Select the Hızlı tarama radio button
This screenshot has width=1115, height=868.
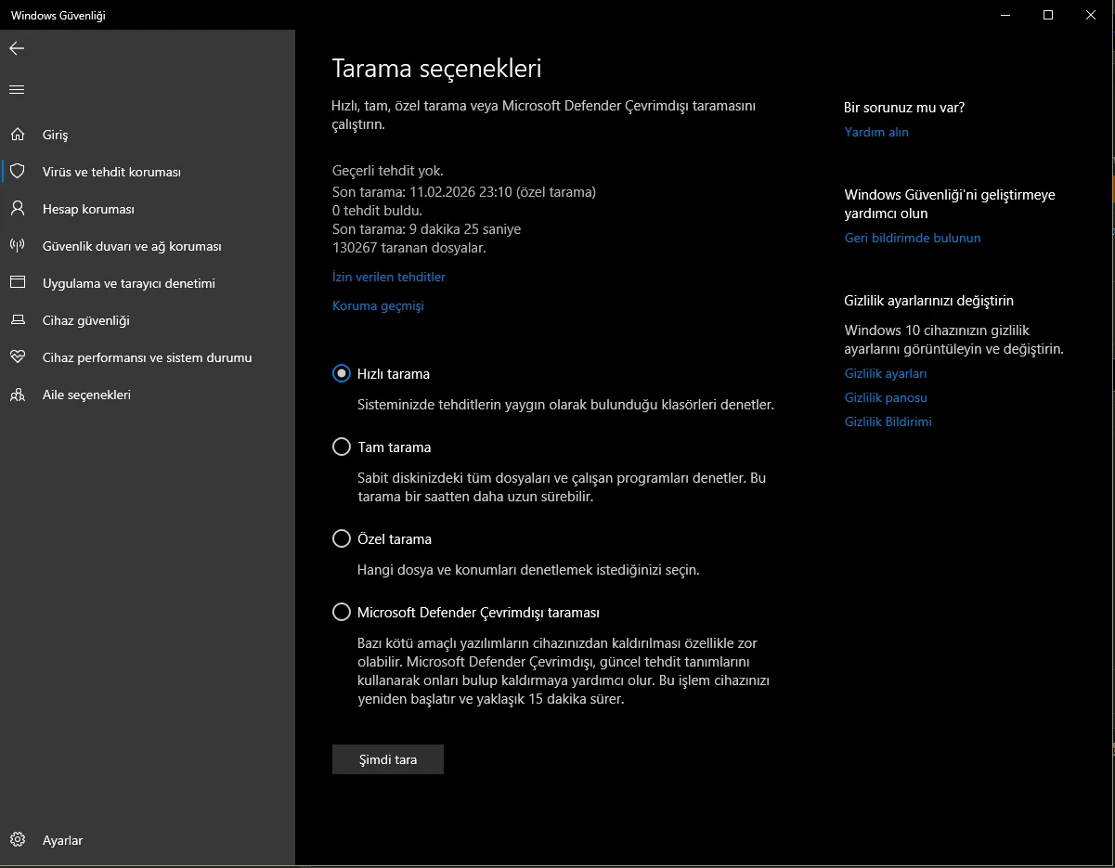click(342, 373)
